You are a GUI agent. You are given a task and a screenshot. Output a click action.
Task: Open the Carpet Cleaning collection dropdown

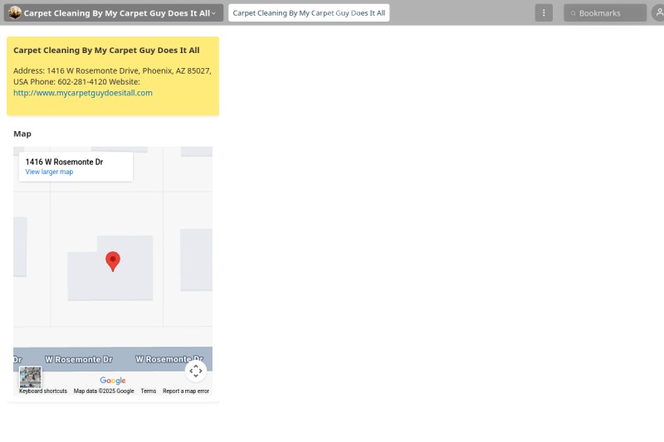[x=114, y=12]
